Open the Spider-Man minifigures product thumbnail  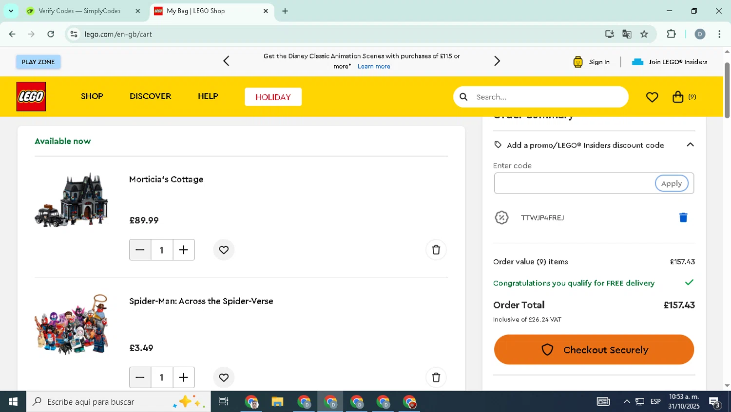[72, 324]
